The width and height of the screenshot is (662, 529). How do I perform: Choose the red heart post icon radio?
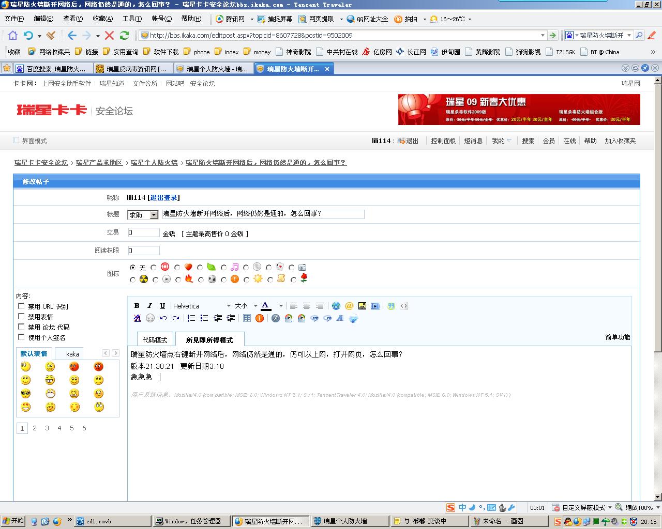point(177,268)
